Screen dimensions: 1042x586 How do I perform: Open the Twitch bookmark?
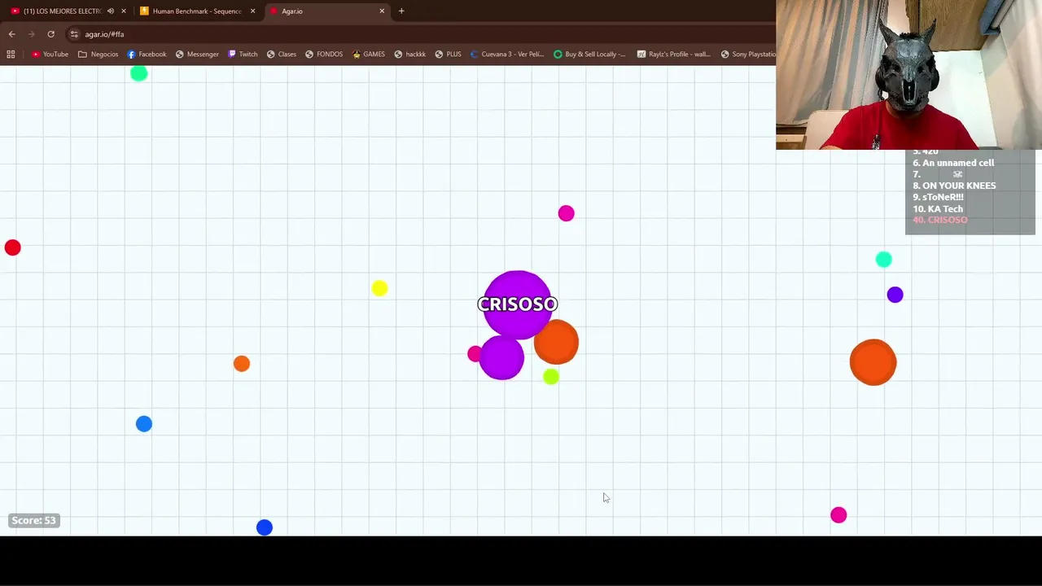point(243,55)
